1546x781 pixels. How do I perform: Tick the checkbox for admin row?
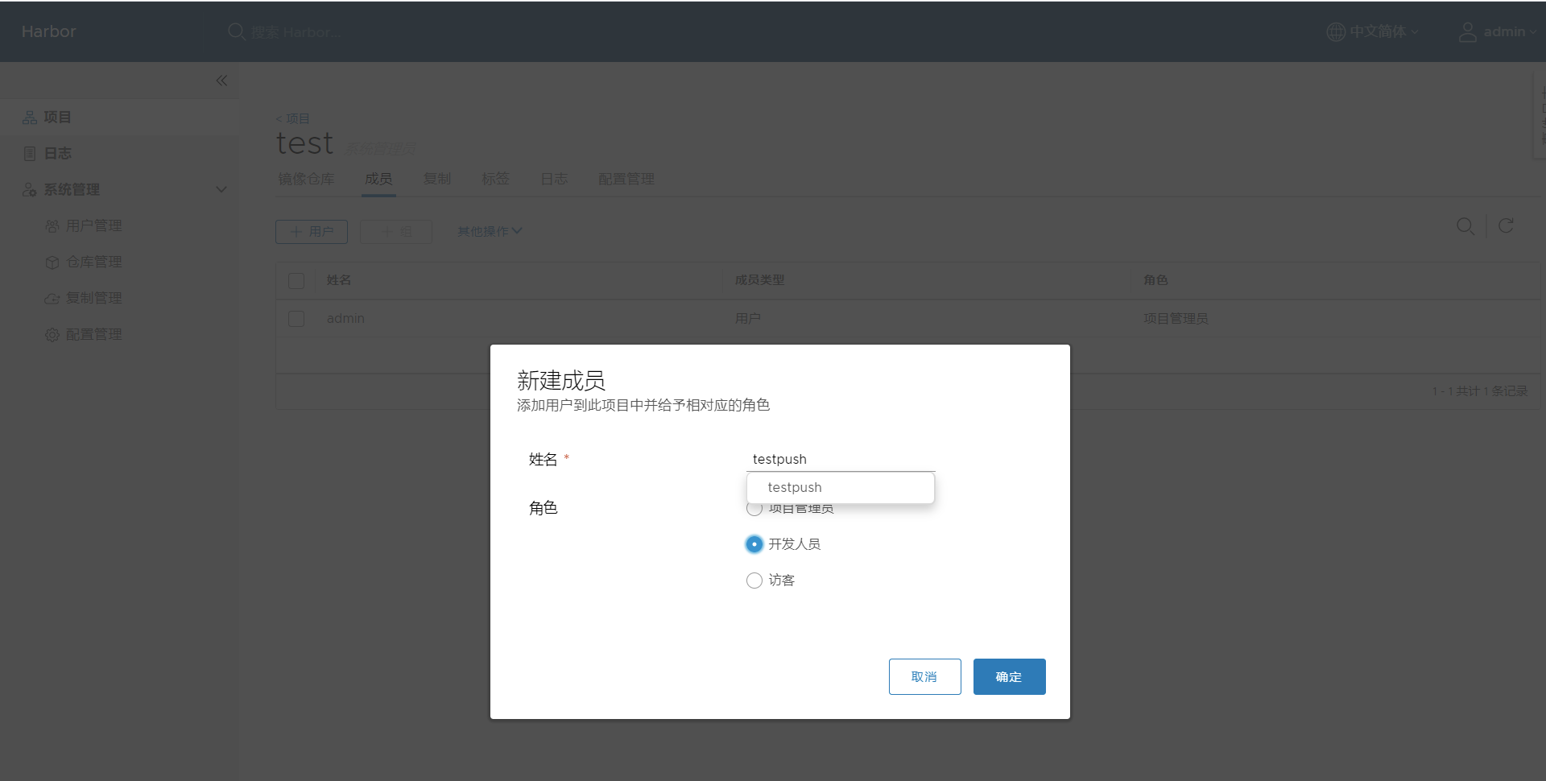coord(296,319)
